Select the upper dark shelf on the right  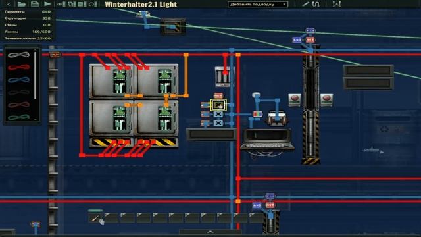click(368, 70)
